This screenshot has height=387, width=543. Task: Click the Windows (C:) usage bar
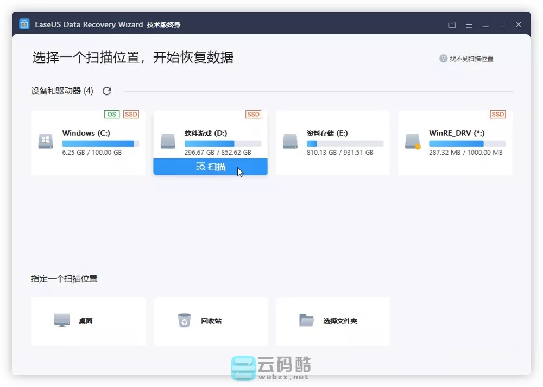100,143
